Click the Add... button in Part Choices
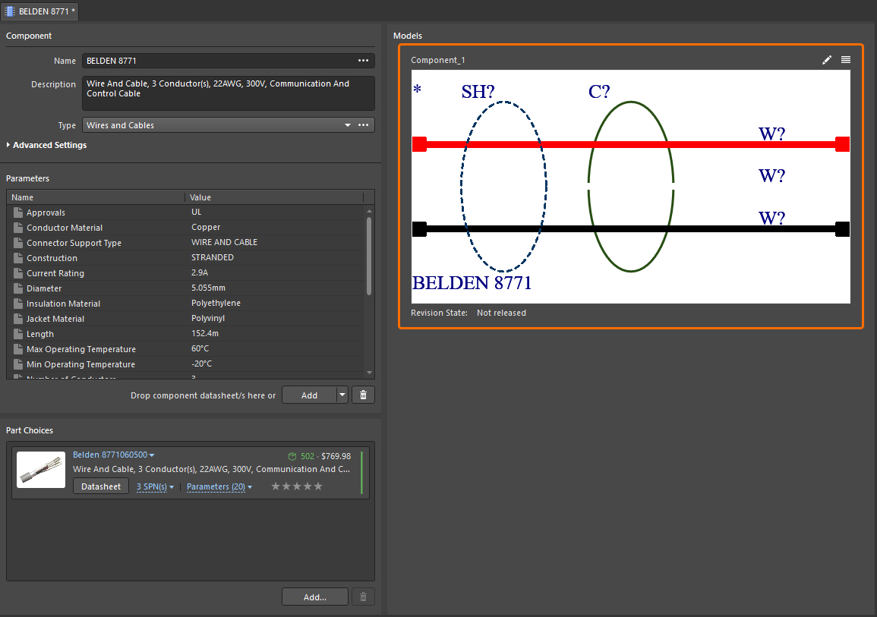This screenshot has width=877, height=617. pyautogui.click(x=314, y=597)
